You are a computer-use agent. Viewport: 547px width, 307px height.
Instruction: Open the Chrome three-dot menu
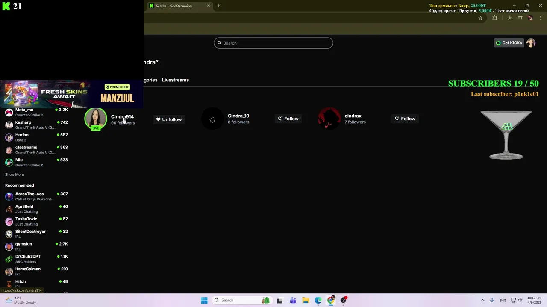tap(541, 18)
